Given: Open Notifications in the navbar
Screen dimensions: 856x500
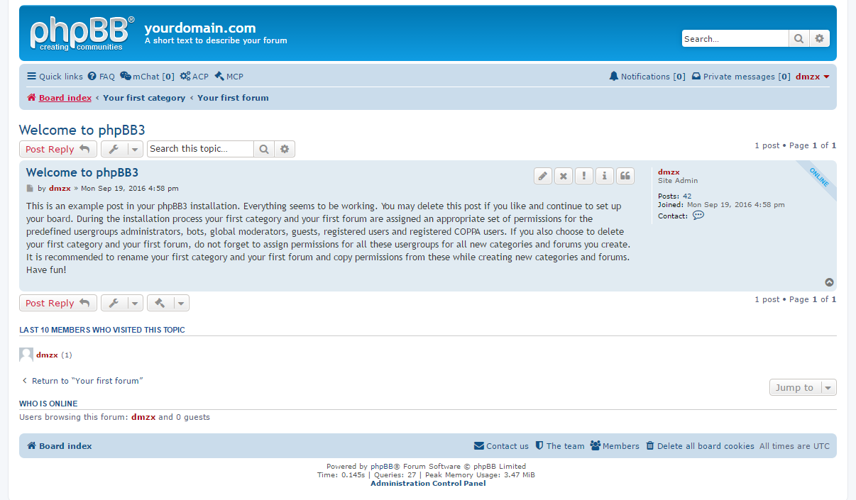Looking at the screenshot, I should 647,77.
